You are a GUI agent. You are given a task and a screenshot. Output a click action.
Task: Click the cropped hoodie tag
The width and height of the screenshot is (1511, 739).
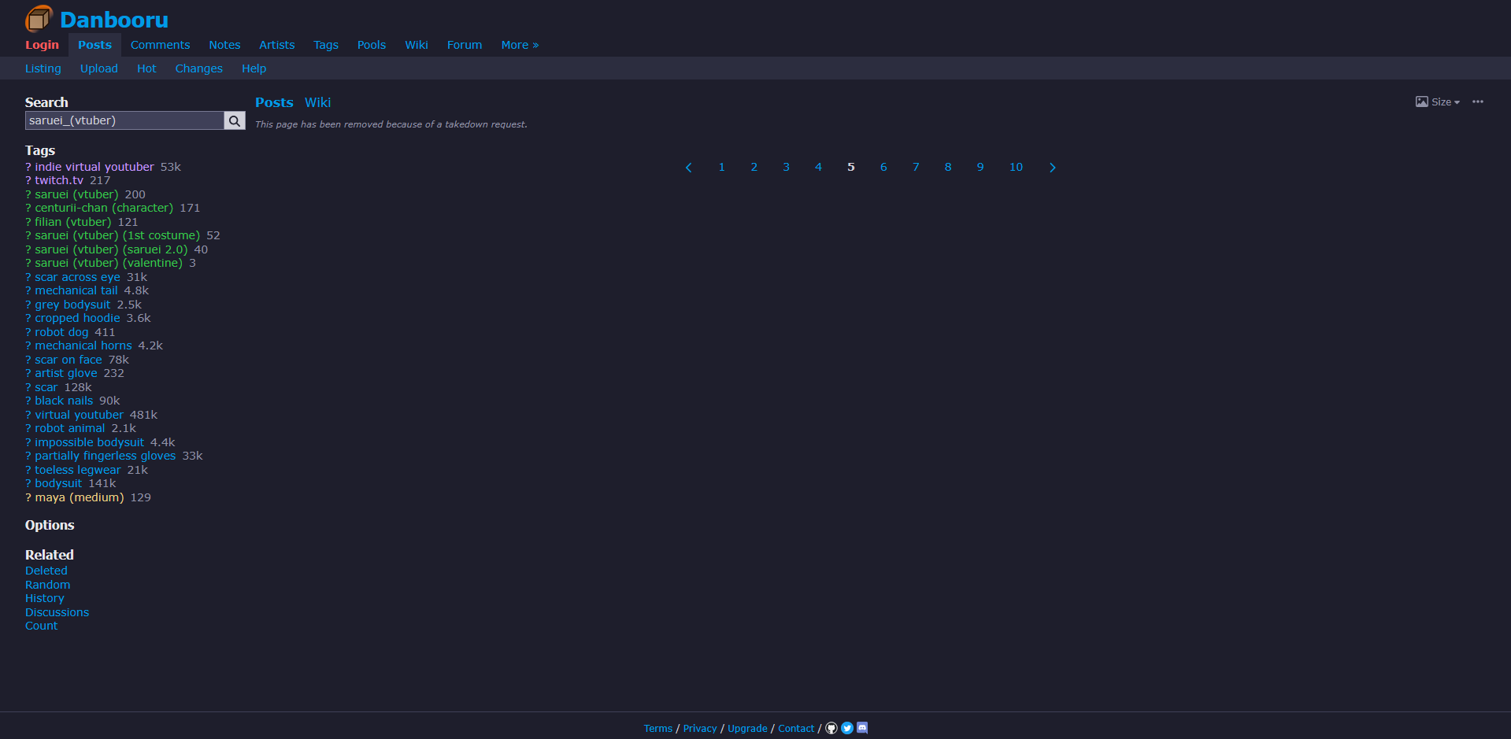tap(77, 318)
